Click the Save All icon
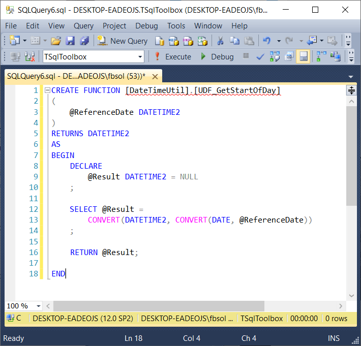Screen dimensions: 361x346 pos(84,41)
